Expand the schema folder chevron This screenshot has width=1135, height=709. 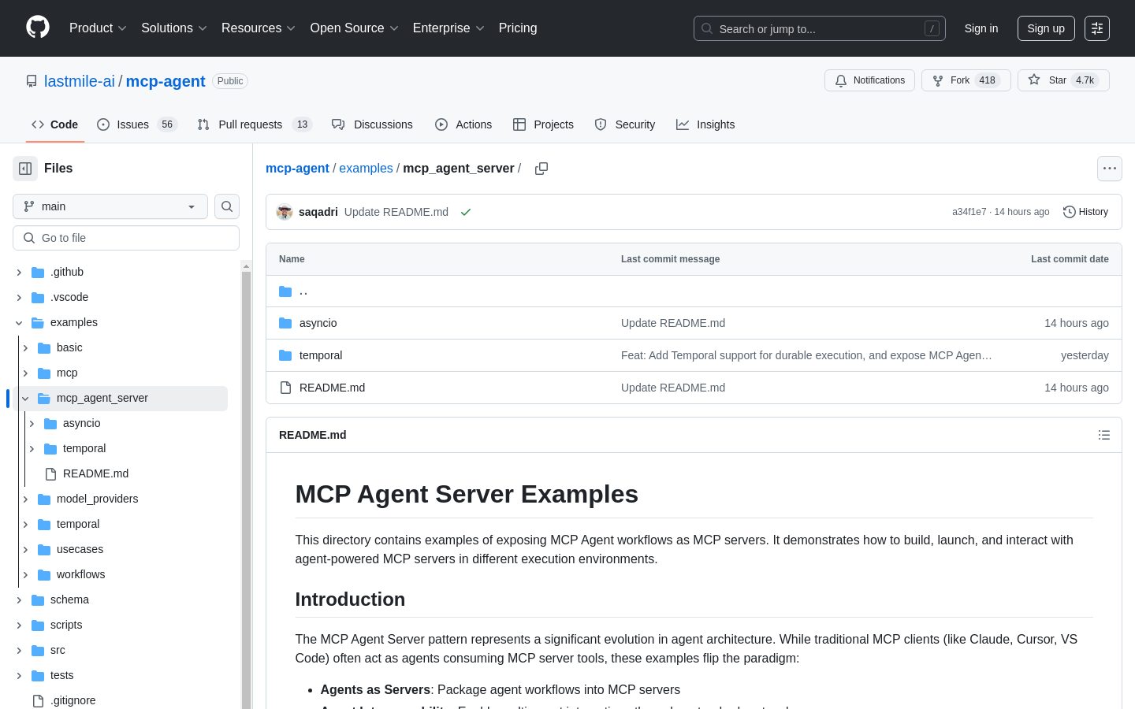point(19,600)
